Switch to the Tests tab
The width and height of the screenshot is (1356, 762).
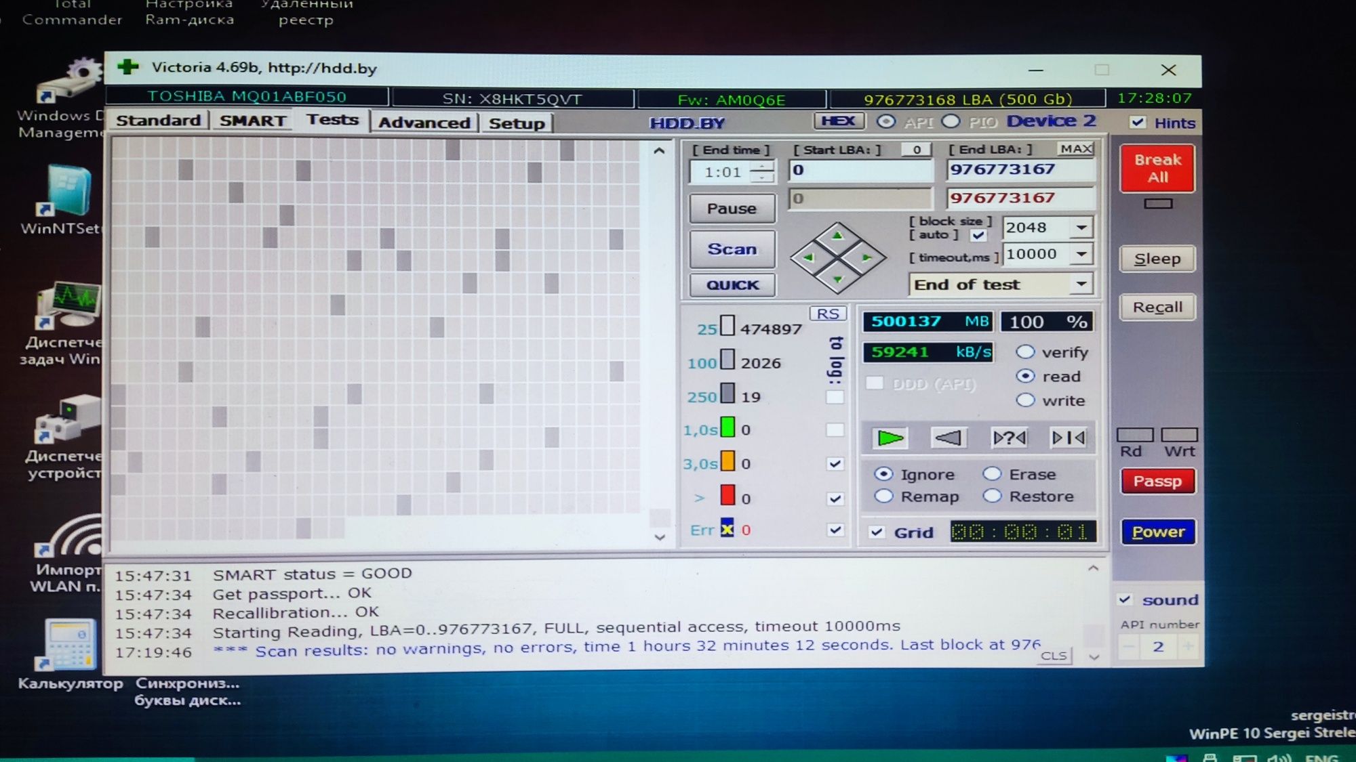pos(332,119)
